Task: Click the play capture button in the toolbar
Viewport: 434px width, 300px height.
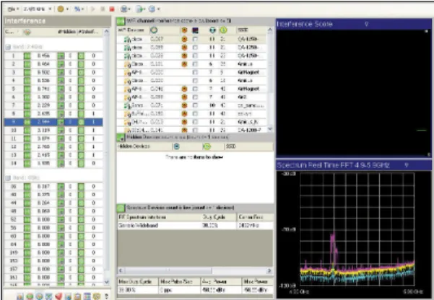Action: (92, 9)
